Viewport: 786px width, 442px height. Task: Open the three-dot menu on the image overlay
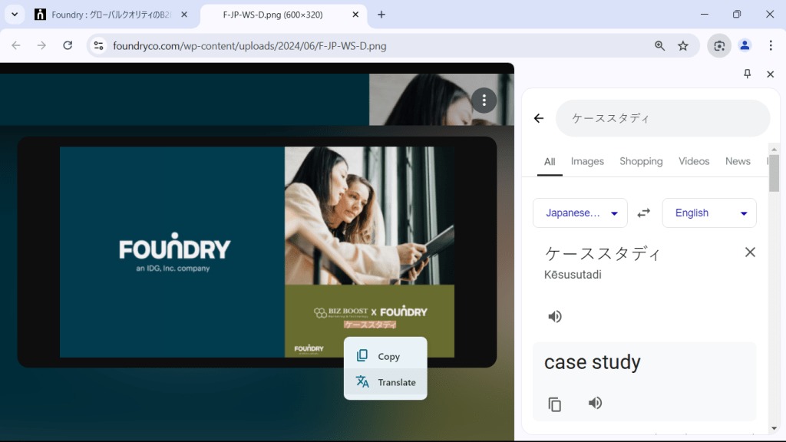tap(484, 100)
